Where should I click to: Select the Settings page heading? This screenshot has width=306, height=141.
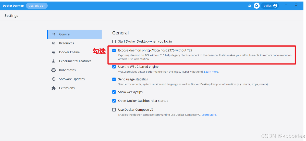pos(11,16)
